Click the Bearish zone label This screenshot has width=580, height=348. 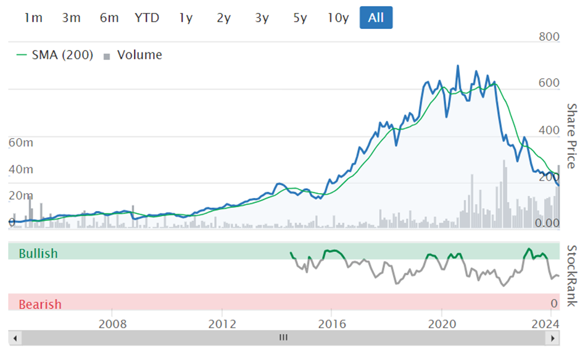40,304
